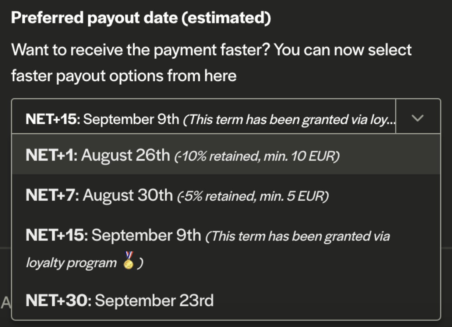452x327 pixels.
Task: Click the "September 23rd" date text
Action: pos(154,300)
